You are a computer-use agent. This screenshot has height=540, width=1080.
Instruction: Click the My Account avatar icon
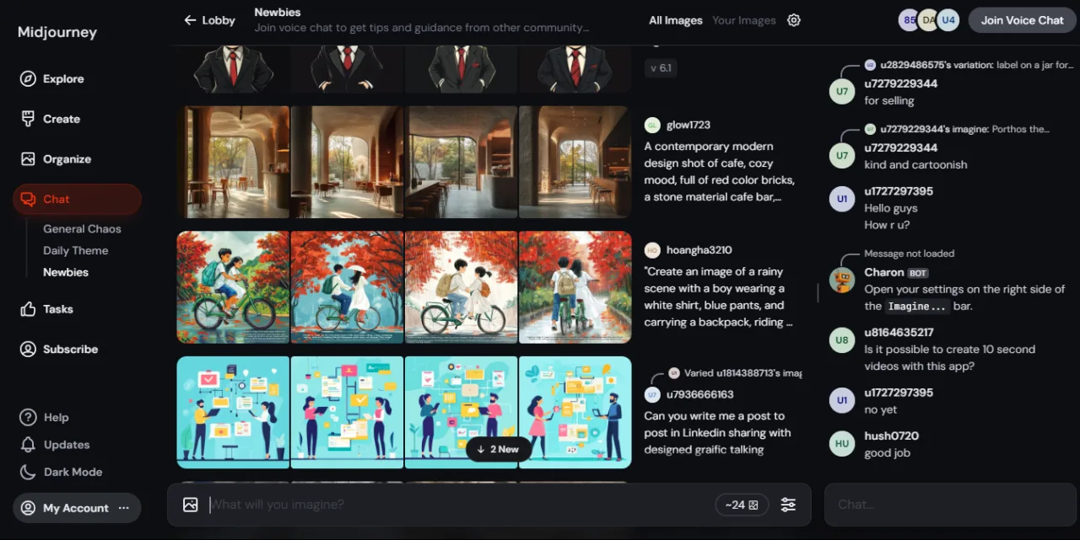pyautogui.click(x=28, y=508)
